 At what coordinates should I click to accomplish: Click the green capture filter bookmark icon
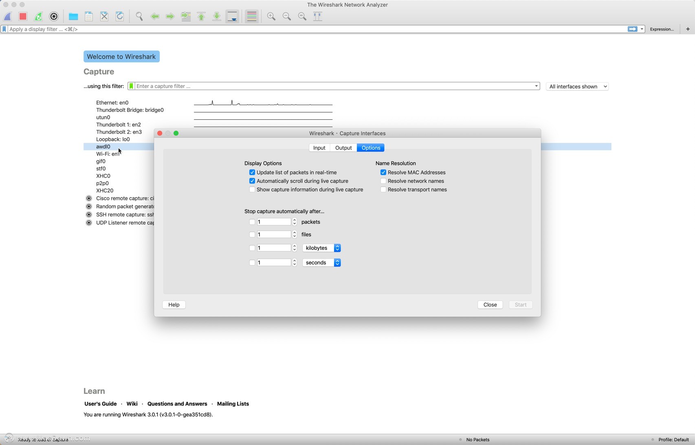click(131, 86)
